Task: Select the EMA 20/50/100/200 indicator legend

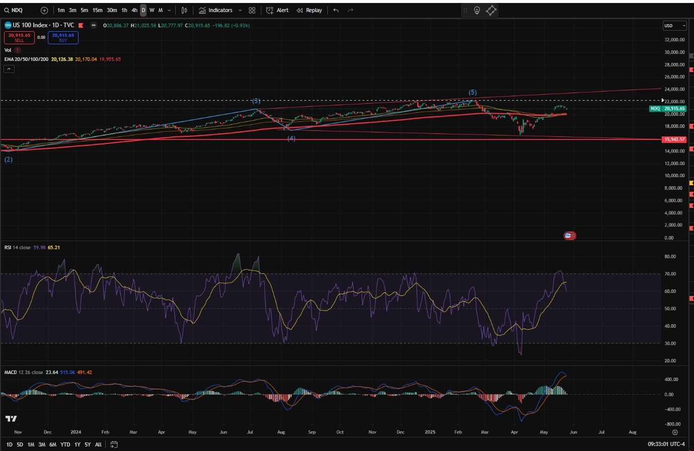Action: pos(27,59)
